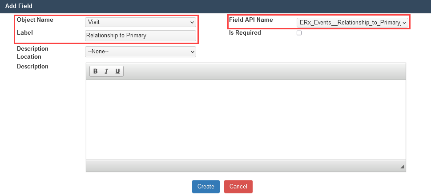The image size is (431, 196).
Task: Click the Object Name field label
Action: tap(35, 20)
